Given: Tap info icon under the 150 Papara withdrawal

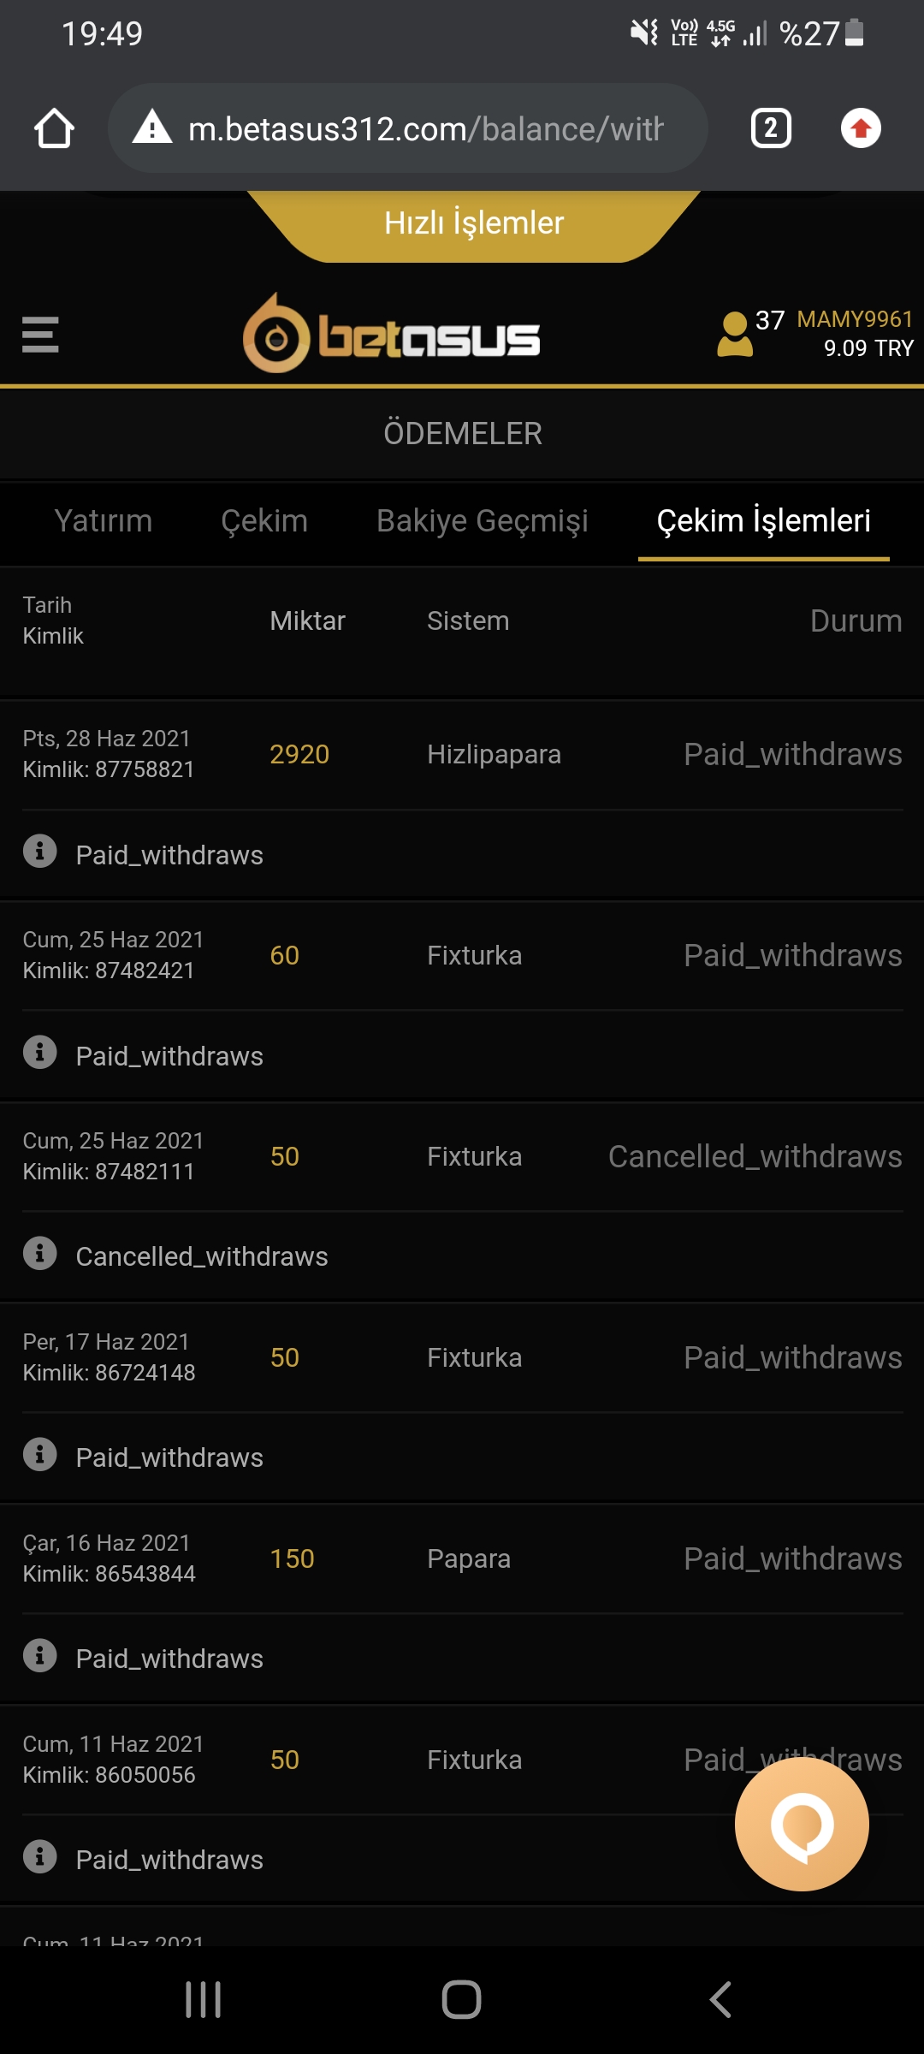Looking at the screenshot, I should 39,1656.
